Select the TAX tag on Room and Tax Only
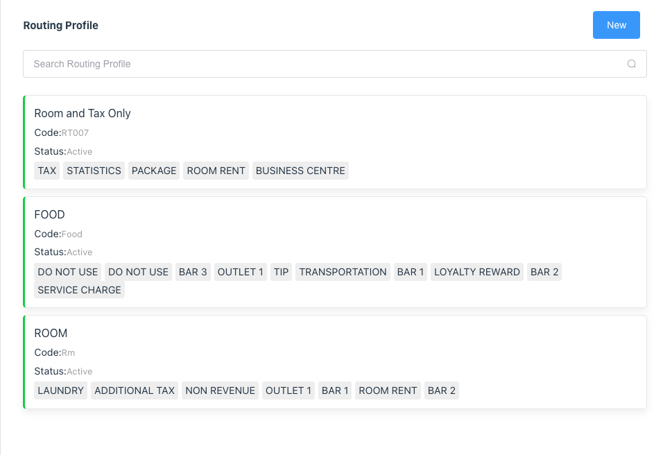The height and width of the screenshot is (455, 663). coord(46,170)
